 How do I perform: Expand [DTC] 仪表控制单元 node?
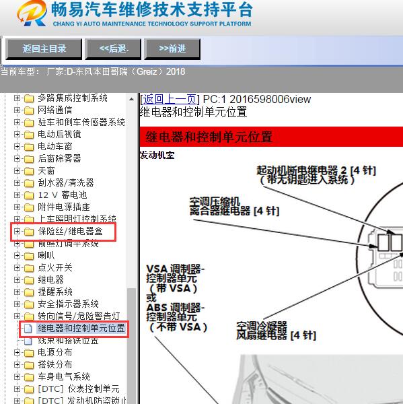pos(17,389)
